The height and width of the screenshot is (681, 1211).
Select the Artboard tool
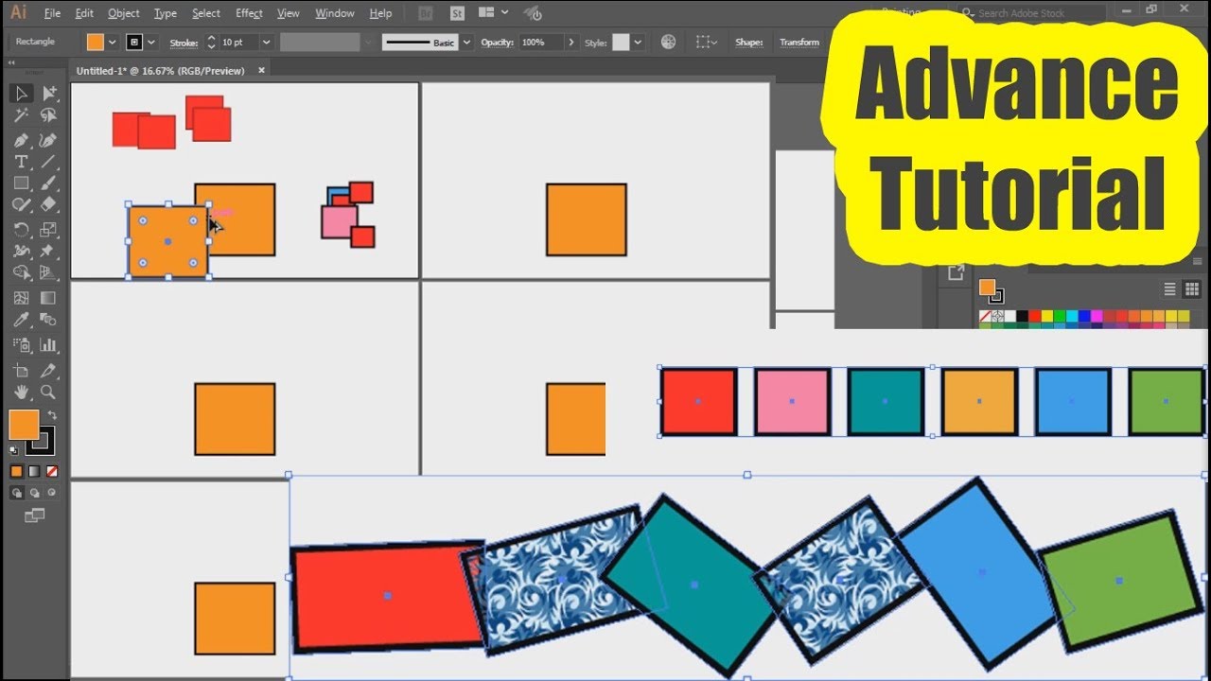(21, 371)
